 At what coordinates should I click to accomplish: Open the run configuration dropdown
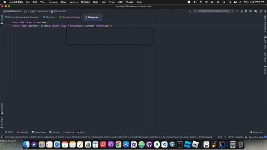coord(214,11)
